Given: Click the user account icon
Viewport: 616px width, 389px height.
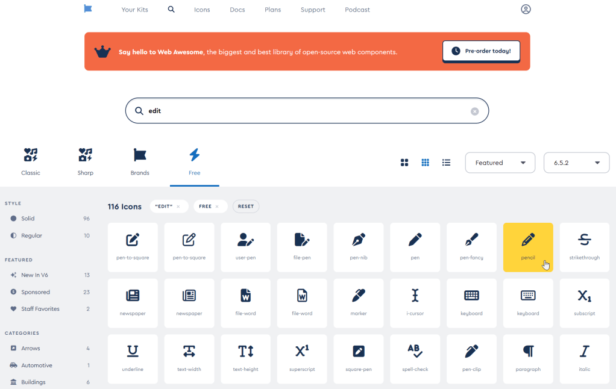Looking at the screenshot, I should 526,10.
